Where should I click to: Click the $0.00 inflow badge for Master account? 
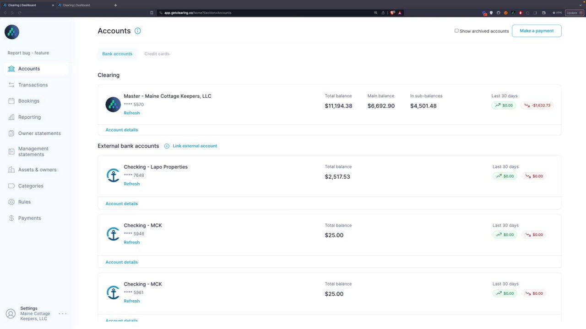click(x=504, y=105)
